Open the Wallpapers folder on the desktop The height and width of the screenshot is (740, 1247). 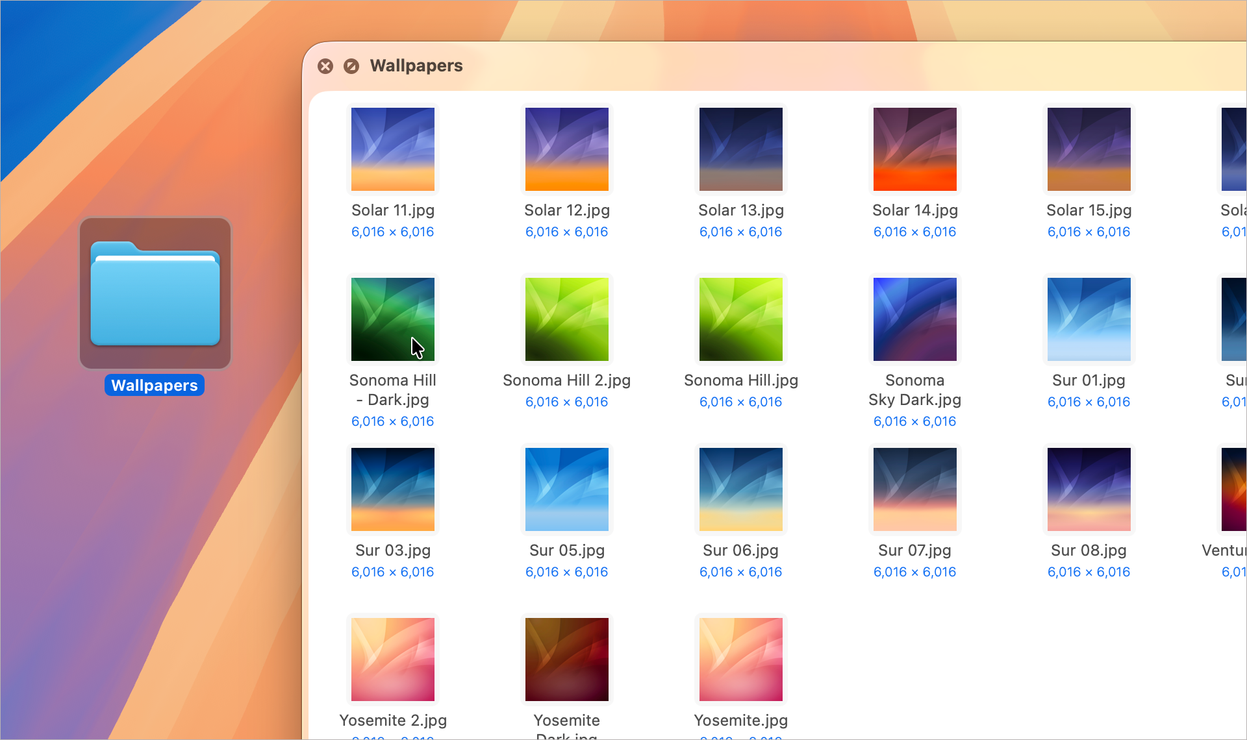pos(155,293)
